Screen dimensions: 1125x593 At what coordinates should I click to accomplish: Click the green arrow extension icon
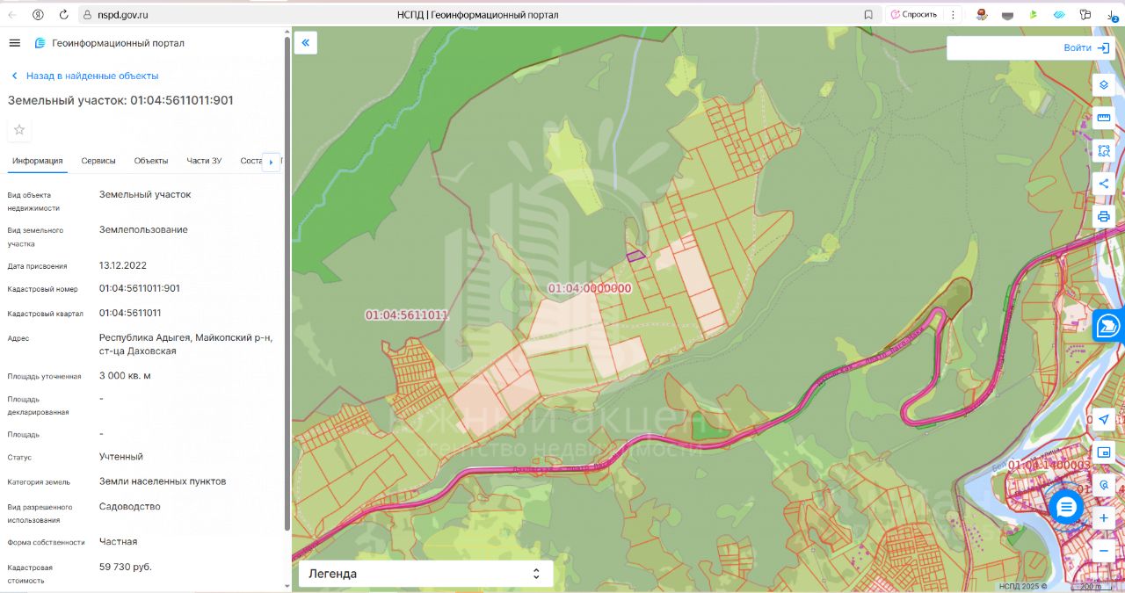(1034, 14)
